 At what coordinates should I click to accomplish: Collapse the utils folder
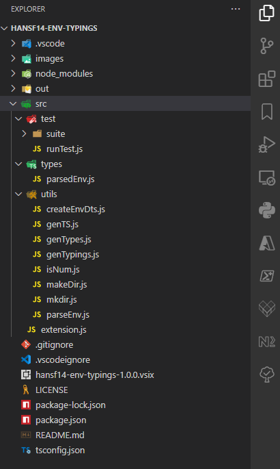tap(125, 194)
